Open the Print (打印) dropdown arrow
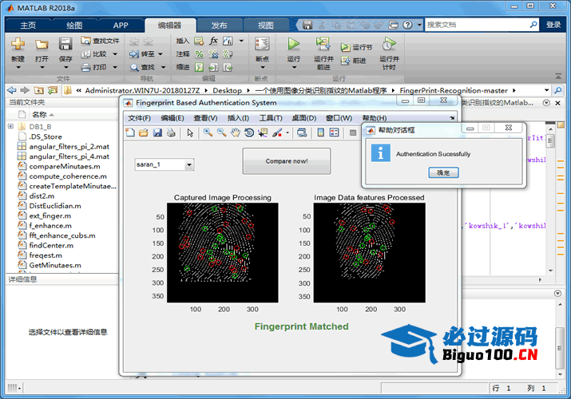571x399 pixels. tap(115, 67)
